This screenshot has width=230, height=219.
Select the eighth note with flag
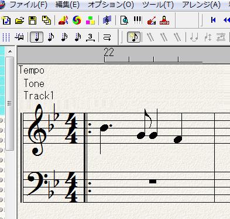145,124
